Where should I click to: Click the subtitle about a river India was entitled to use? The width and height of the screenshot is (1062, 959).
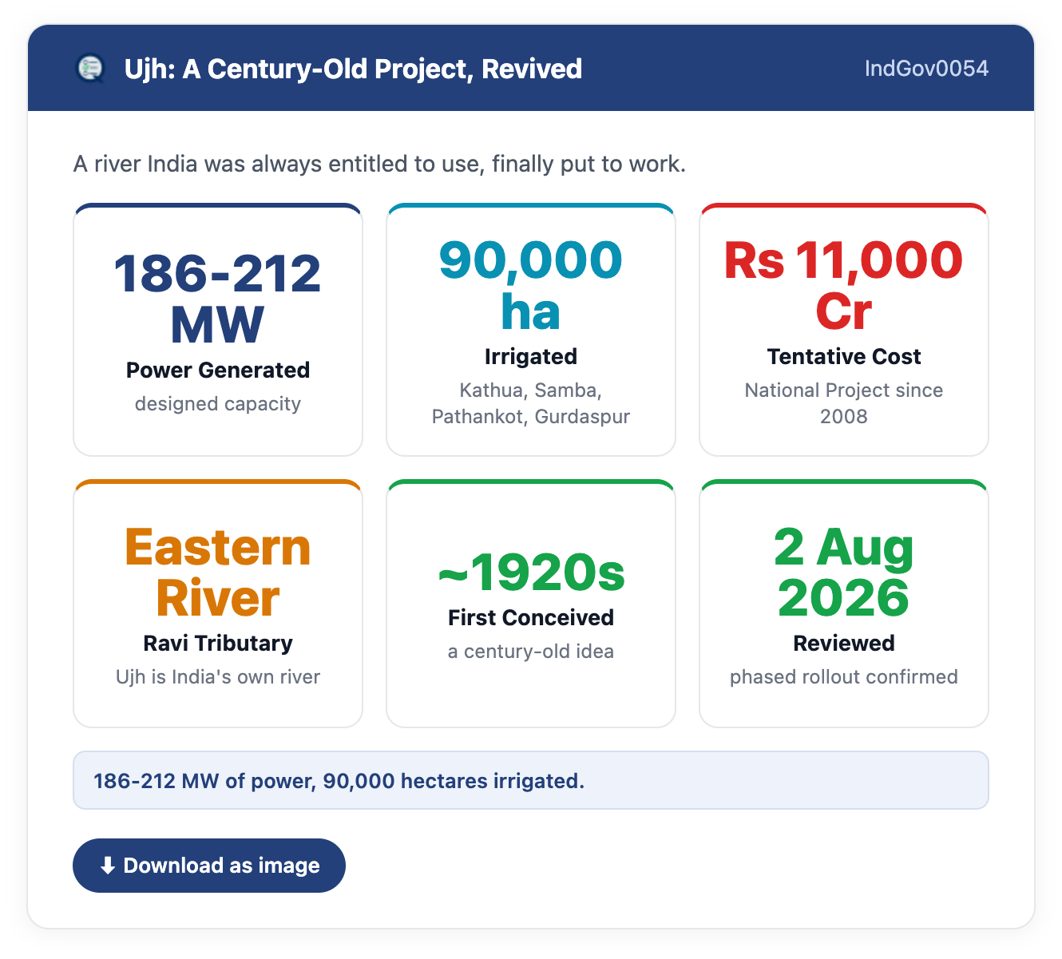380,164
